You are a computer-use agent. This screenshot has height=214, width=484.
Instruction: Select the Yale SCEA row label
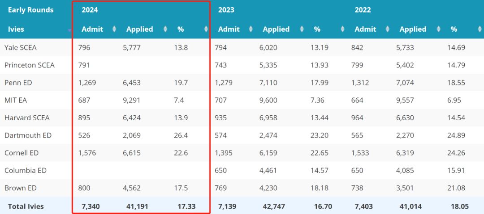pyautogui.click(x=20, y=48)
